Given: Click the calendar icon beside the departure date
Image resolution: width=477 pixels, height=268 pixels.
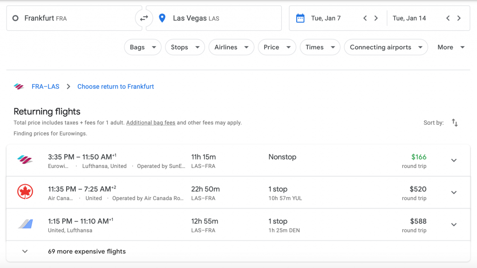Looking at the screenshot, I should point(300,18).
